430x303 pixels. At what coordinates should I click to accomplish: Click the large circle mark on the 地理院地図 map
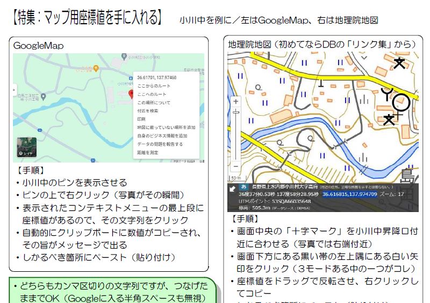pyautogui.click(x=401, y=102)
